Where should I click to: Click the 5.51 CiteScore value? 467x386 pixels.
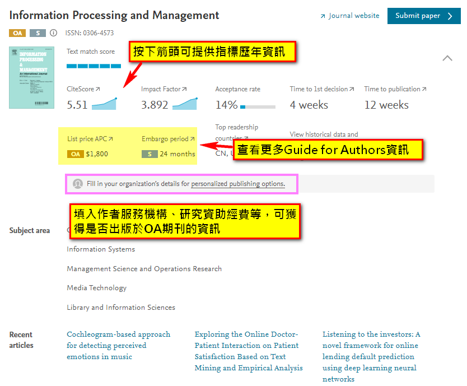(x=77, y=105)
